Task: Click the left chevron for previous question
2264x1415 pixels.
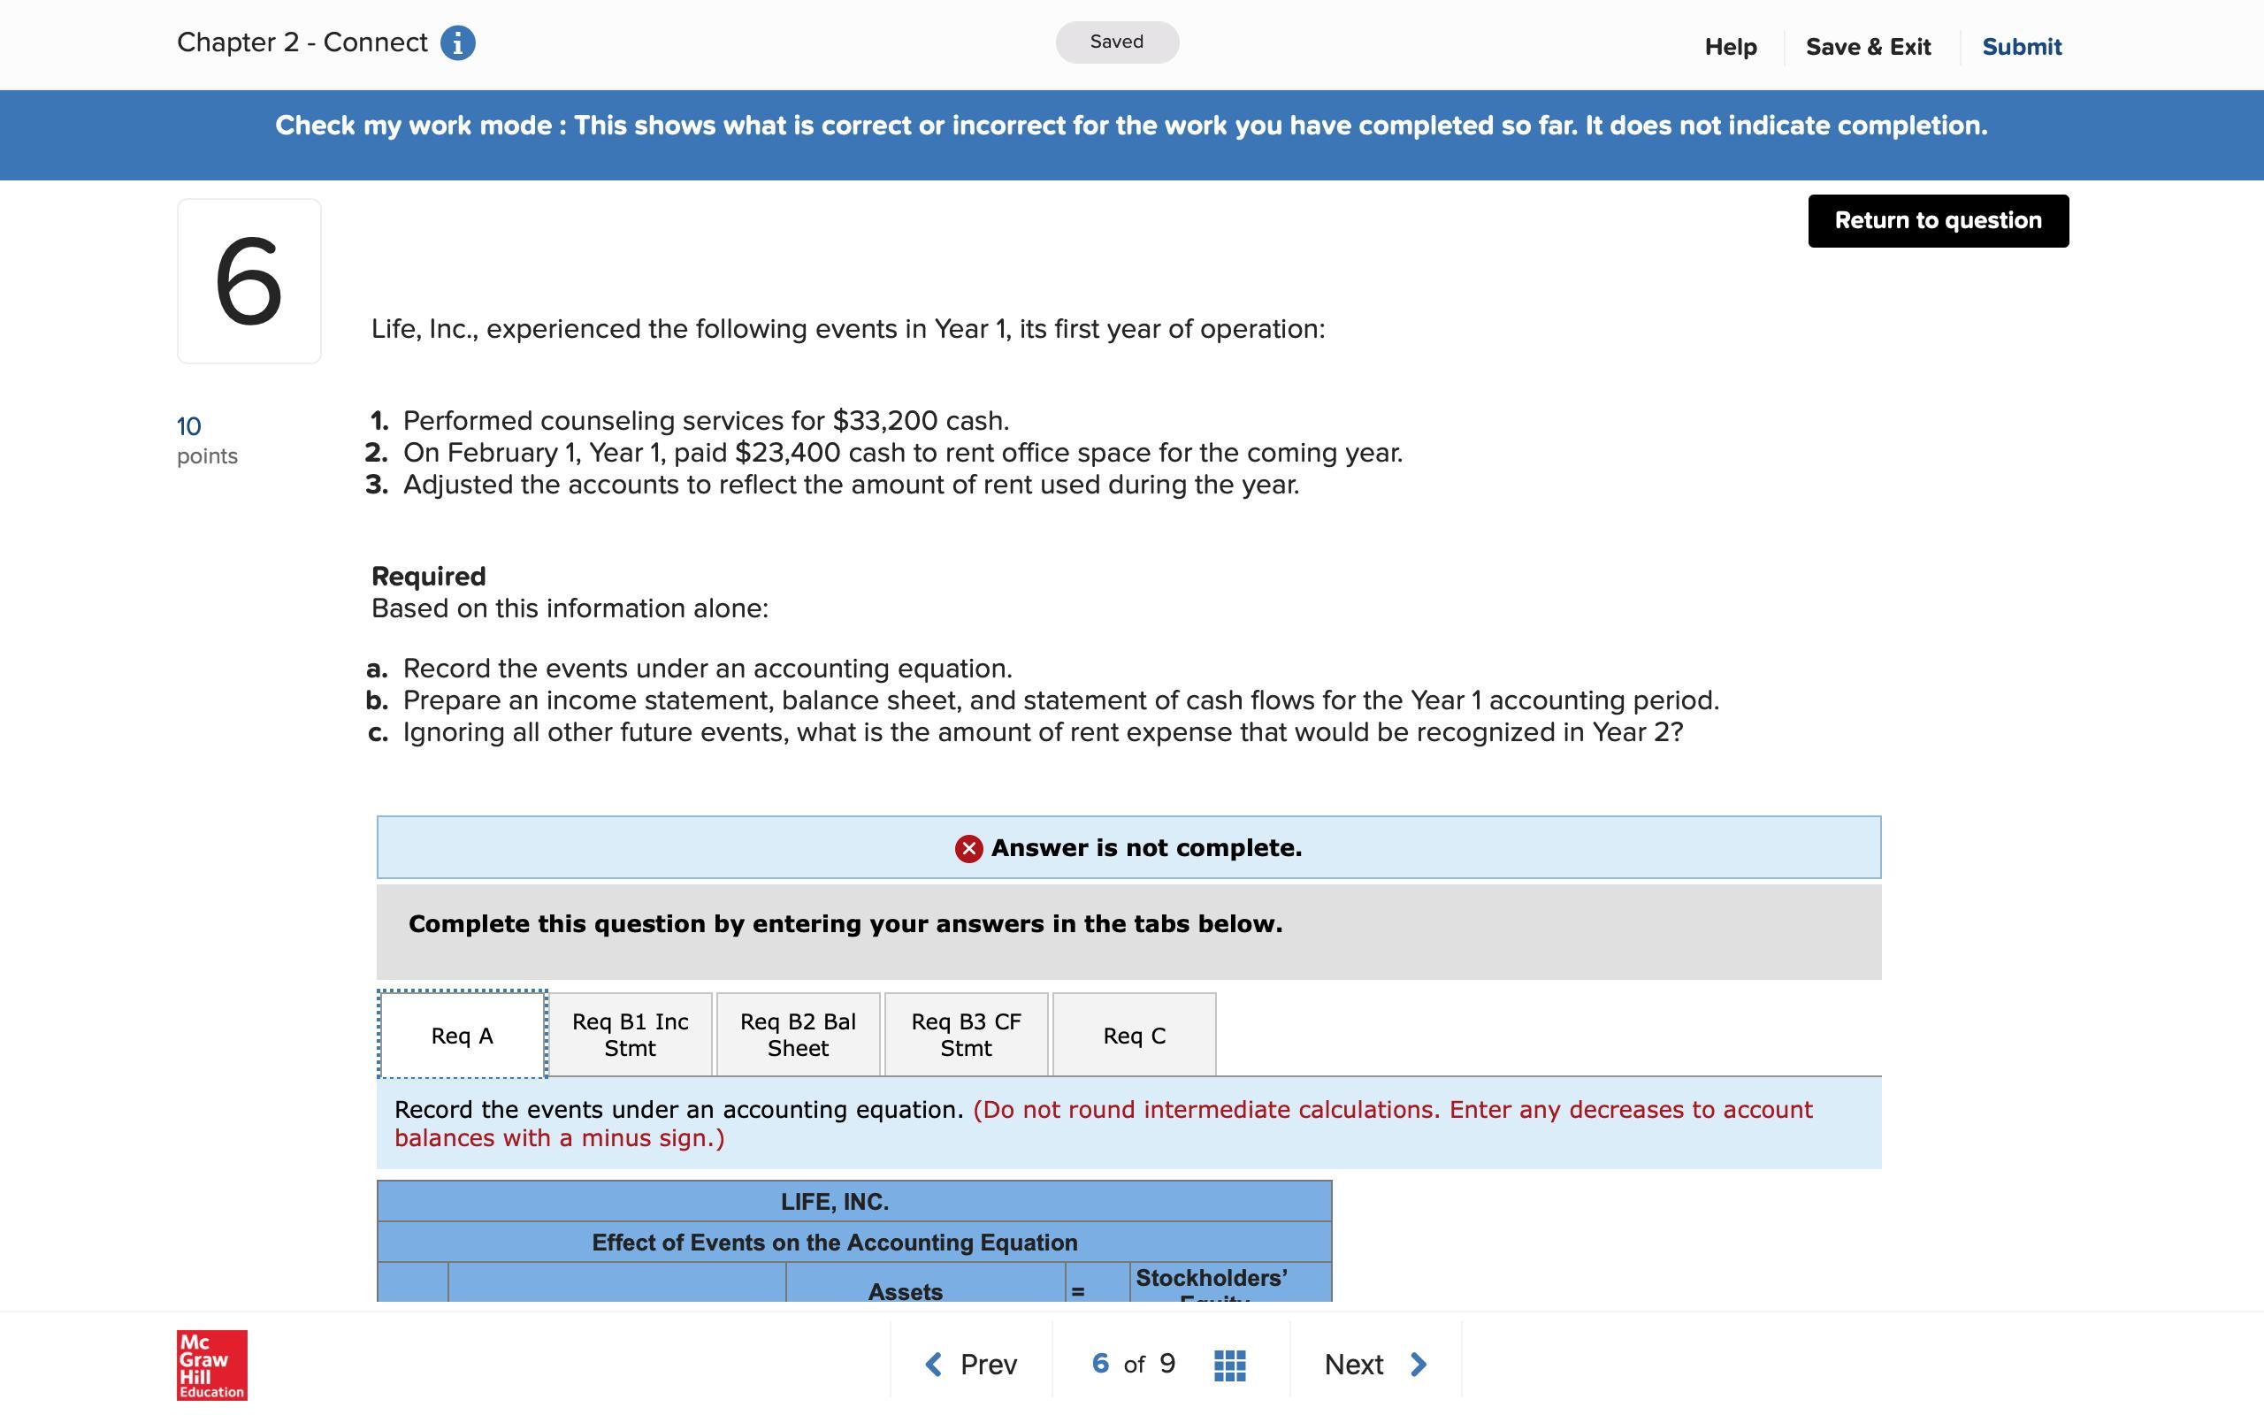Action: click(x=933, y=1365)
